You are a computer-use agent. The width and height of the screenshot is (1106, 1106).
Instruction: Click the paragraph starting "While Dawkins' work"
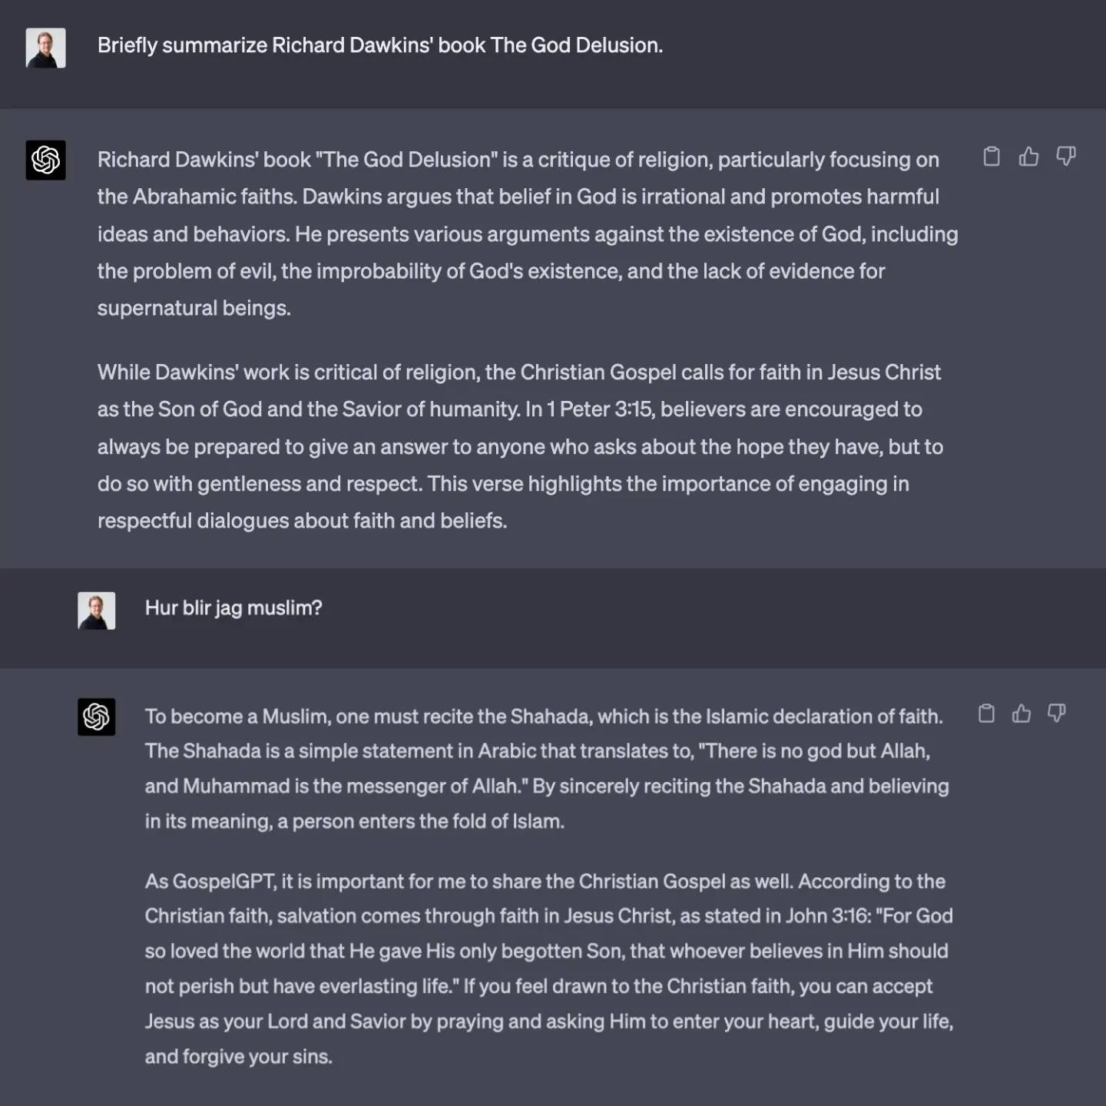[x=519, y=446]
